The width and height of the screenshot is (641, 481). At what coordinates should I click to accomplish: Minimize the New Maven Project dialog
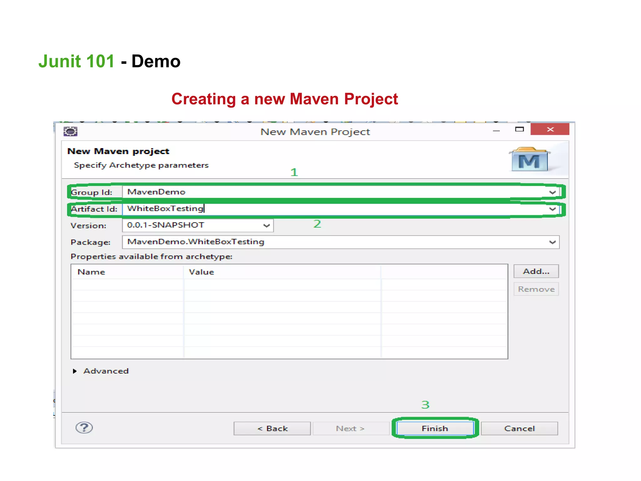[x=496, y=130]
